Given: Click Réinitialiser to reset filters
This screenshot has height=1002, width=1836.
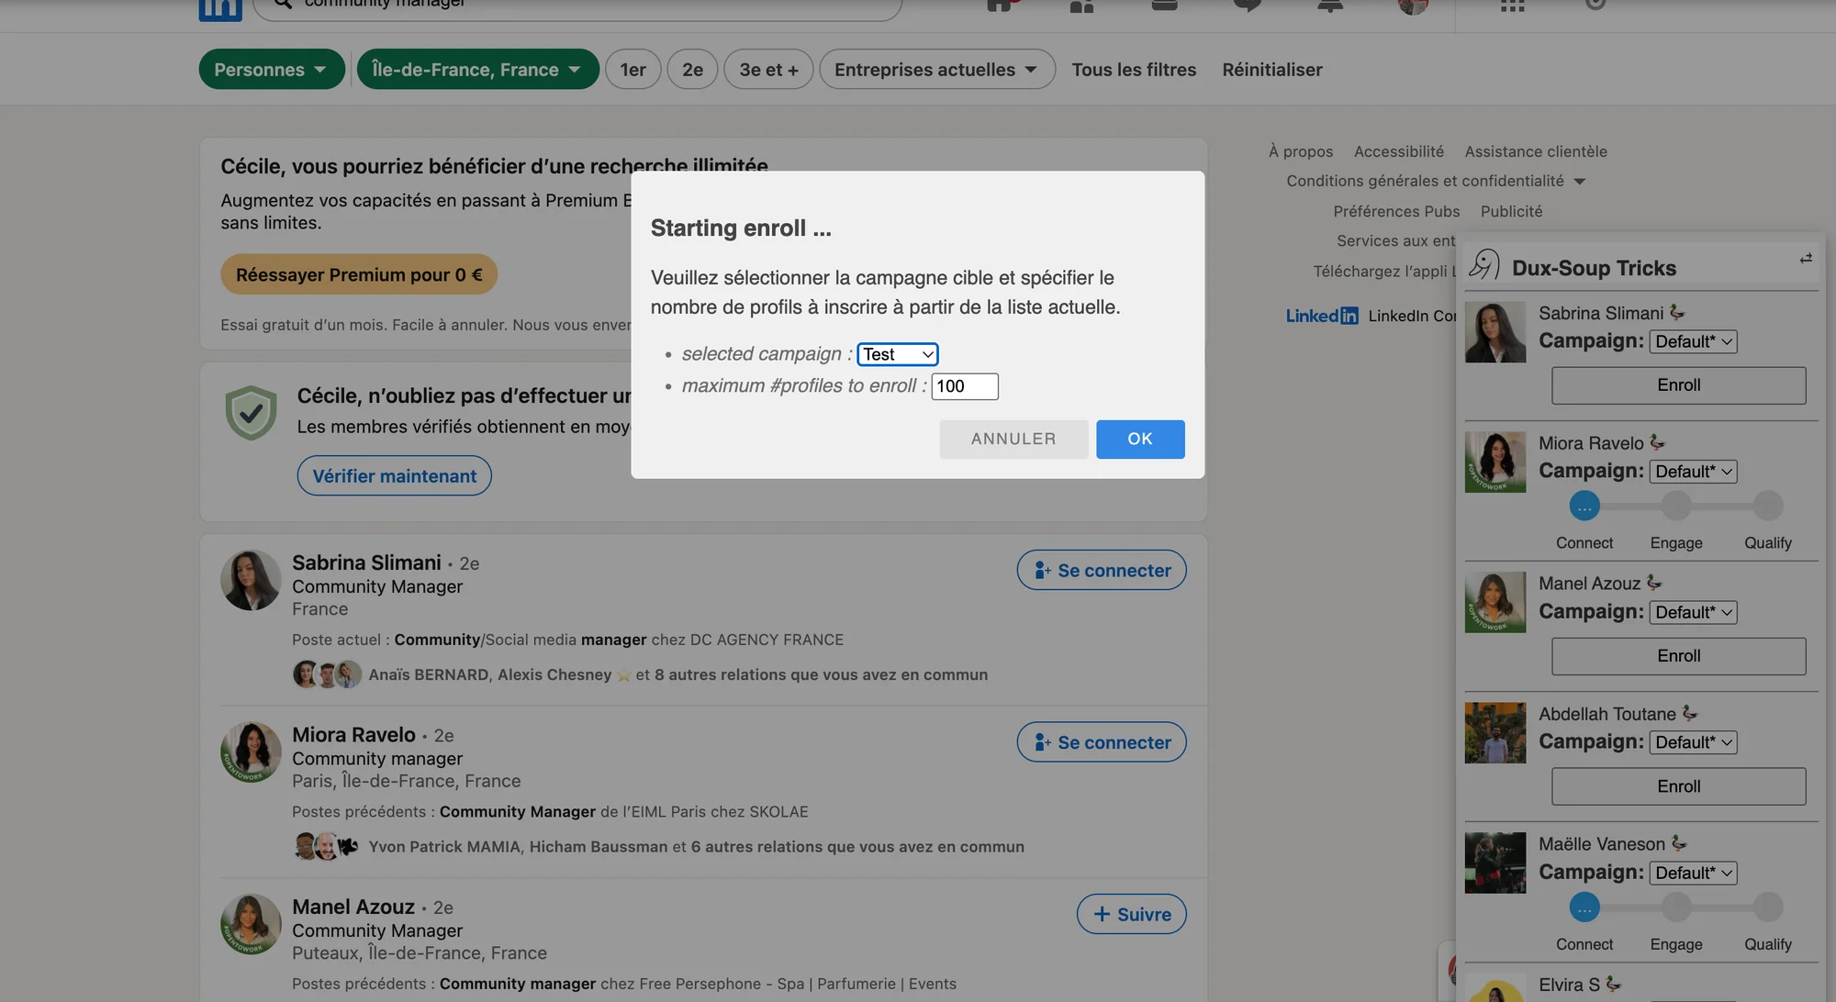Looking at the screenshot, I should tap(1272, 70).
